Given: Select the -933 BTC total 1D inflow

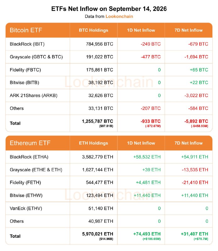Looking at the screenshot, I should [151, 121].
